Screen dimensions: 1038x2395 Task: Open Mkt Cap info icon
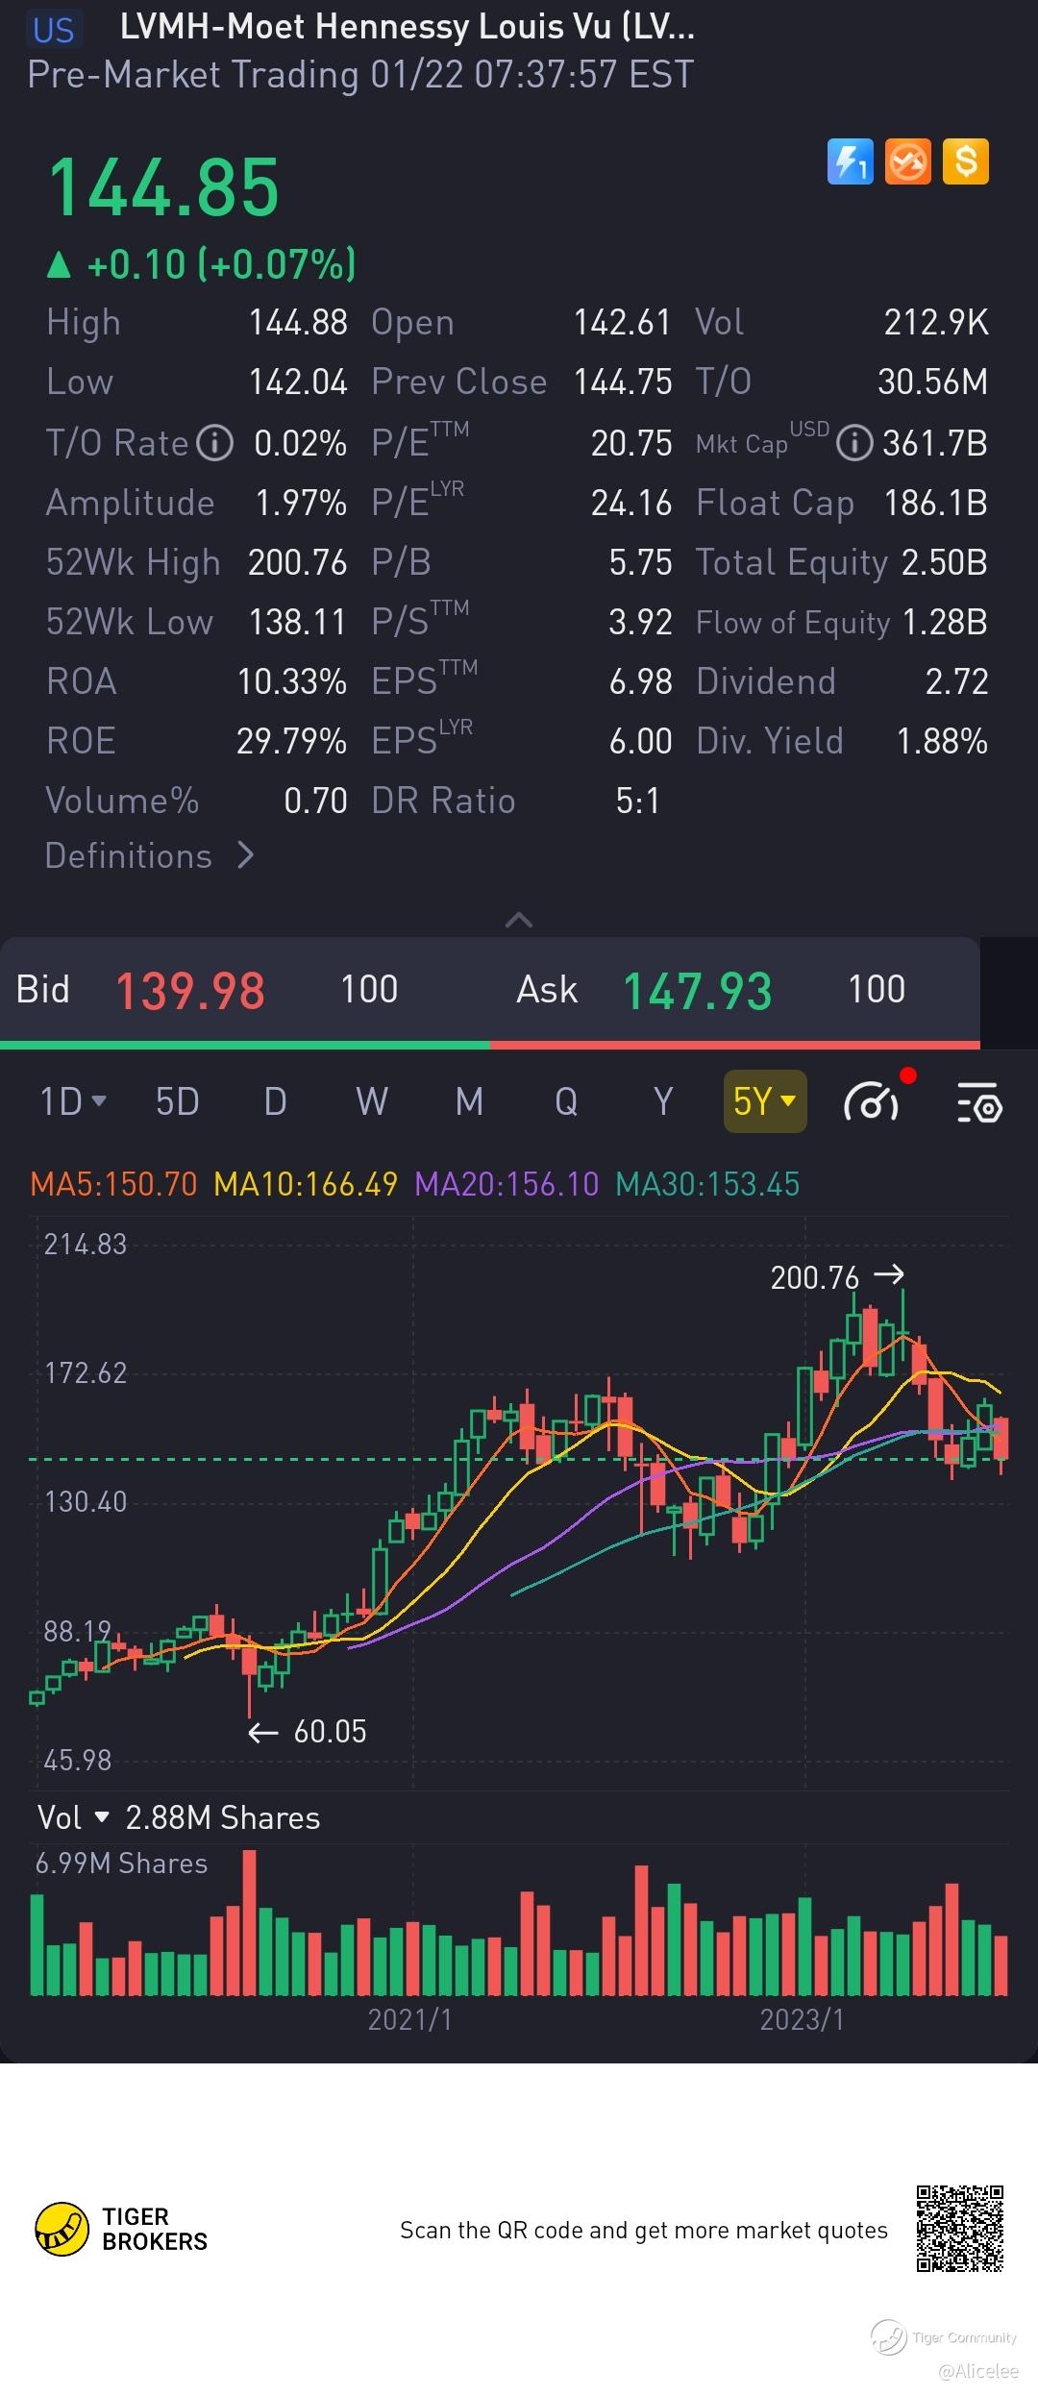[854, 443]
